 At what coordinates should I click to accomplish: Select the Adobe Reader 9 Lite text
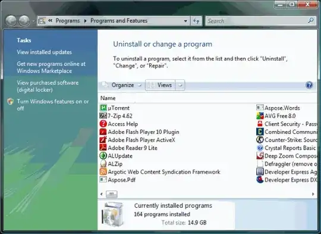(133, 148)
